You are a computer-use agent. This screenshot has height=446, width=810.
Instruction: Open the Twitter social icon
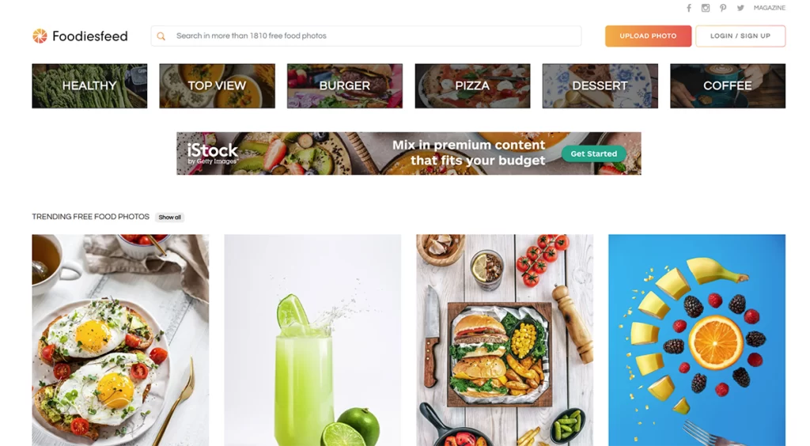740,8
